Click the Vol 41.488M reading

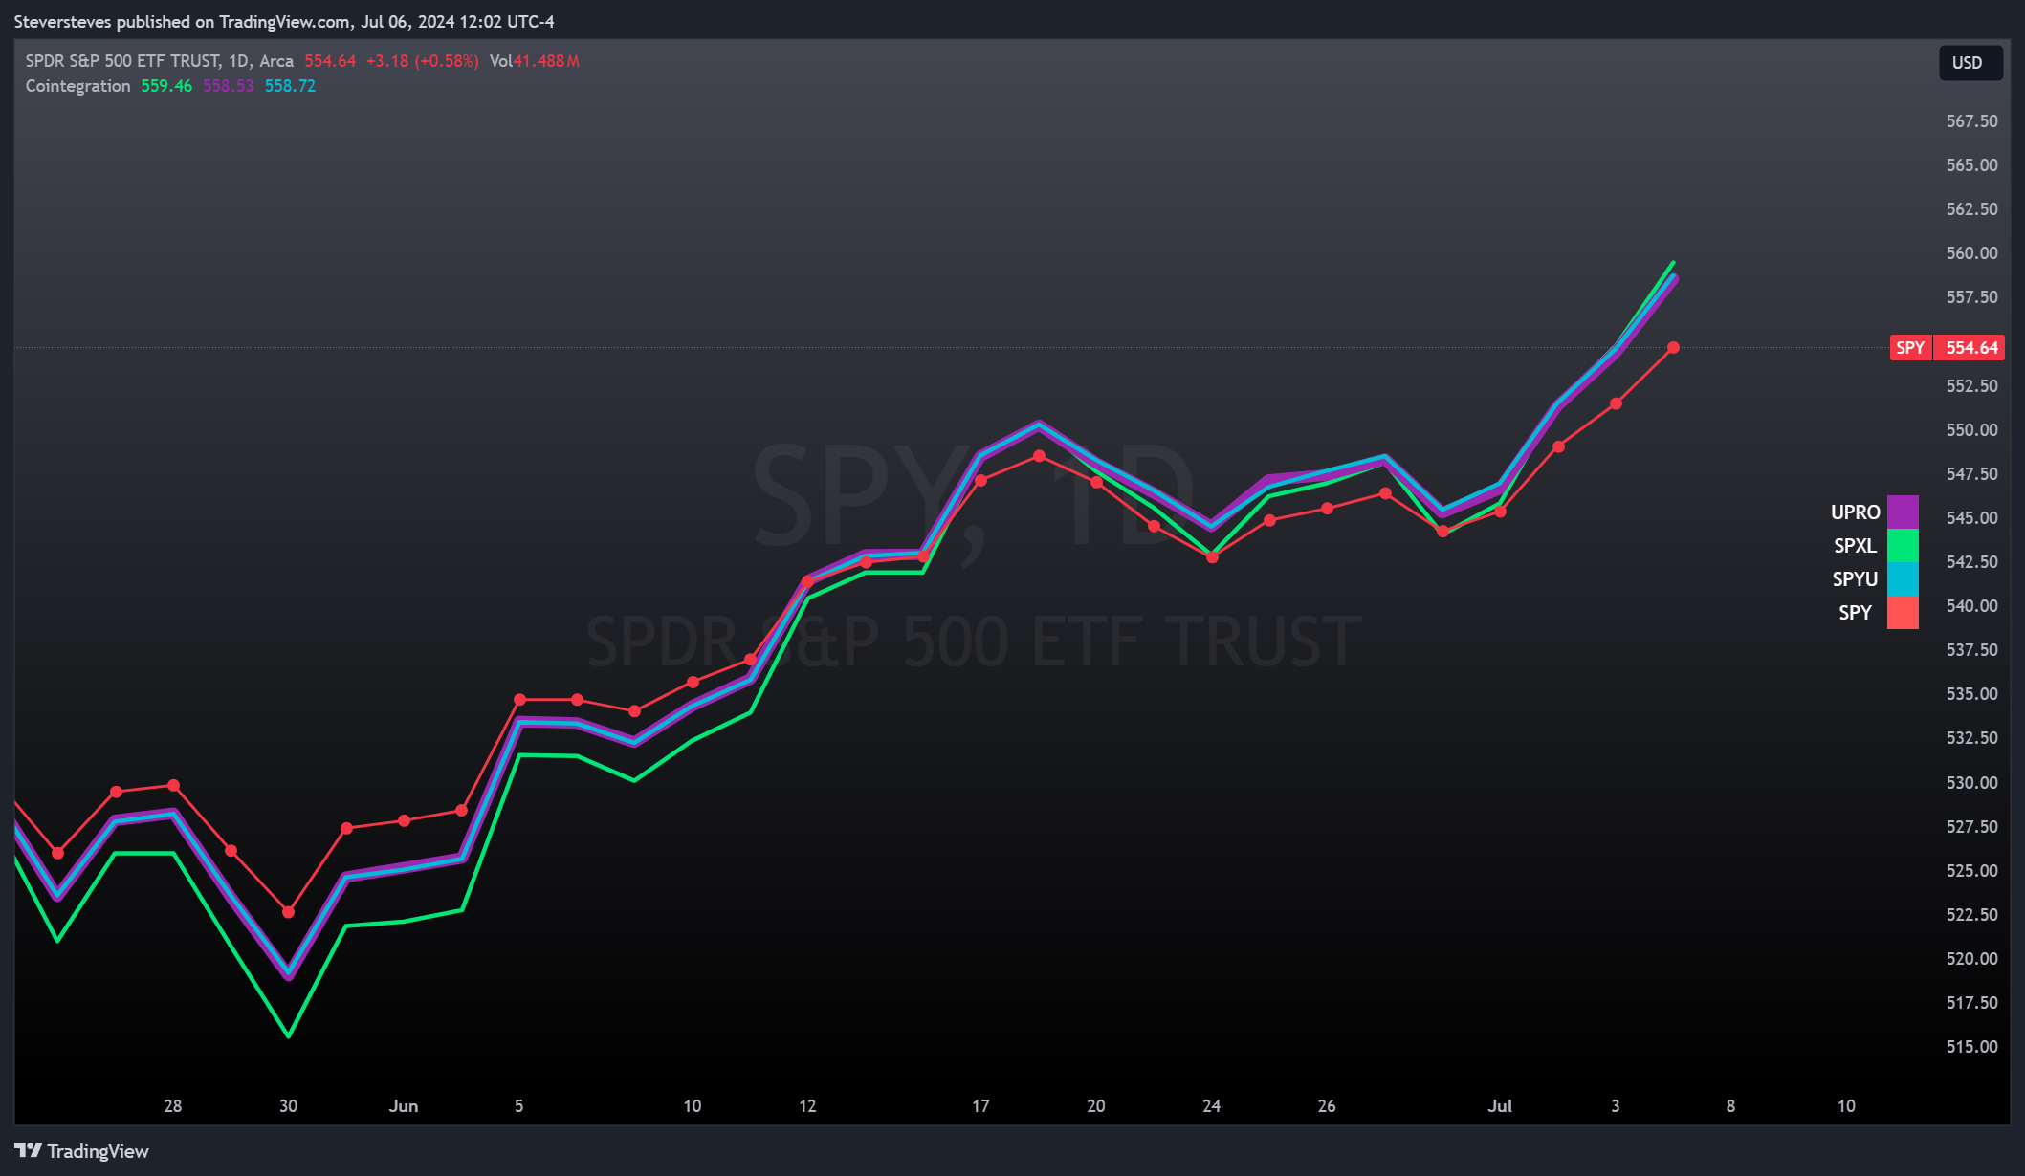click(x=534, y=61)
